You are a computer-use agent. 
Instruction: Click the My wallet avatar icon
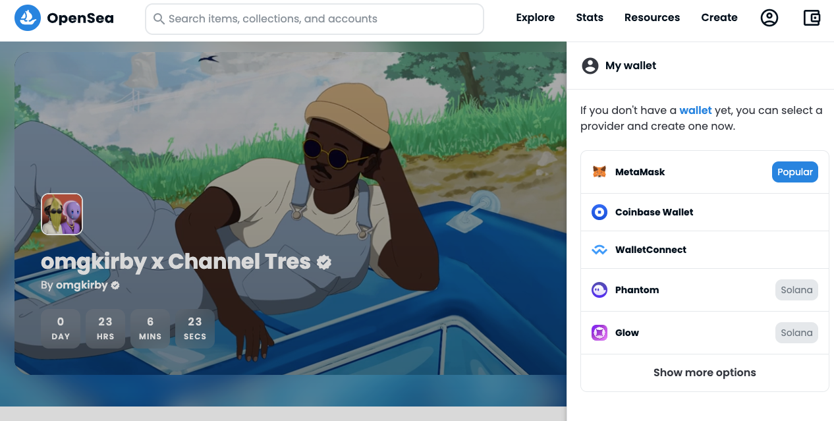tap(590, 66)
